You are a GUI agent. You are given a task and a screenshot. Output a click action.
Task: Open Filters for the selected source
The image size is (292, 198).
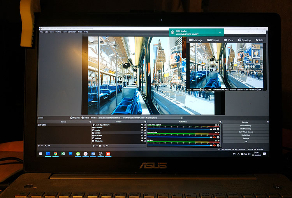click(x=86, y=117)
